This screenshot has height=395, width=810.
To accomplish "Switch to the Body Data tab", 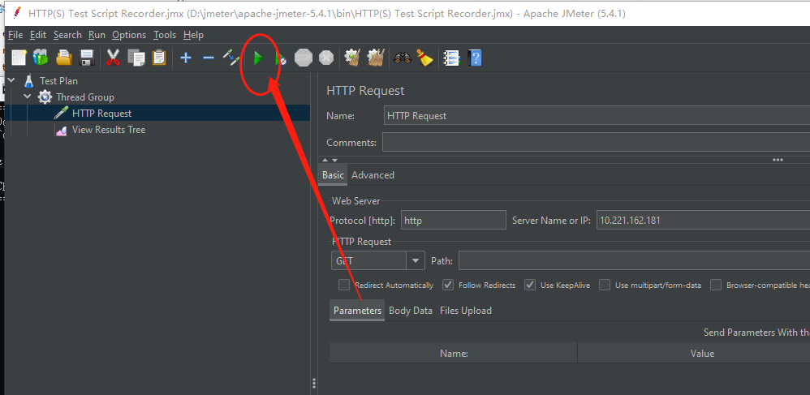I will [x=410, y=311].
